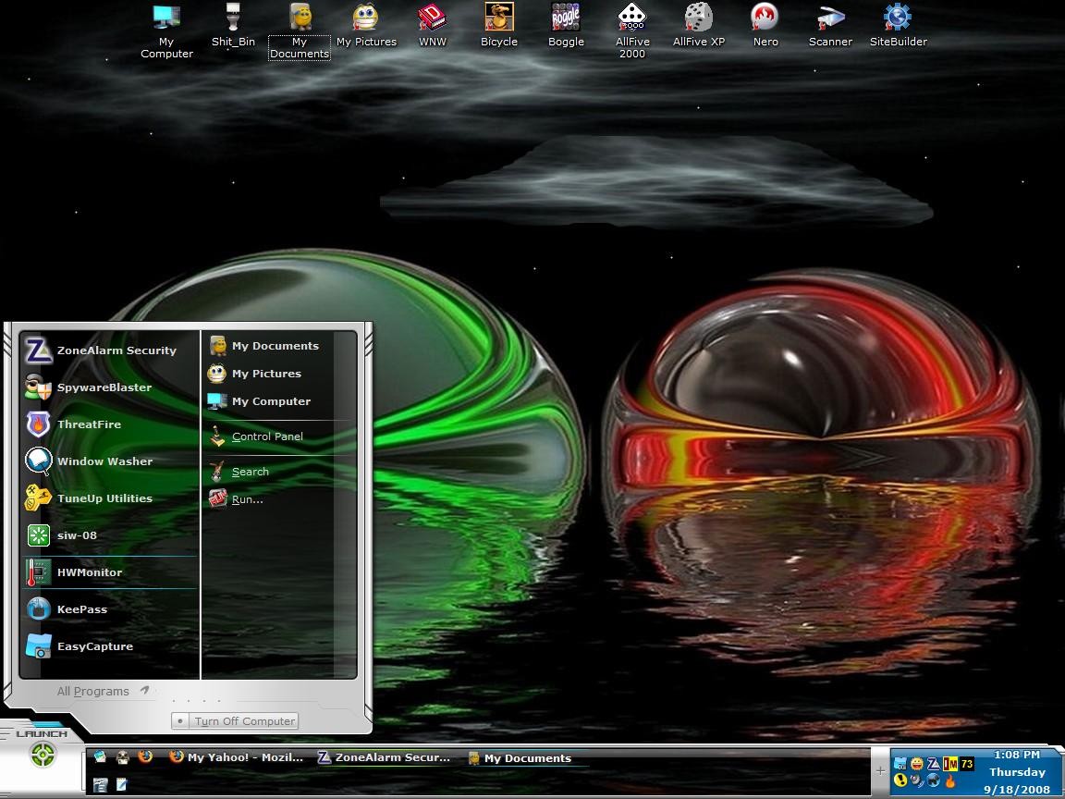
Task: Launch ZoneAlarm Security from start menu
Action: (109, 350)
